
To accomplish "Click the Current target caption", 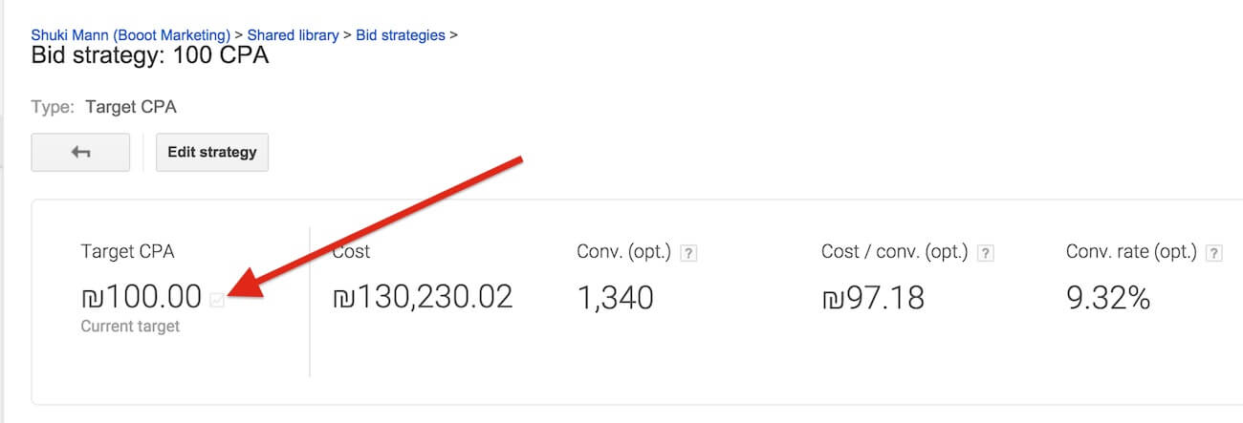I will click(x=130, y=327).
